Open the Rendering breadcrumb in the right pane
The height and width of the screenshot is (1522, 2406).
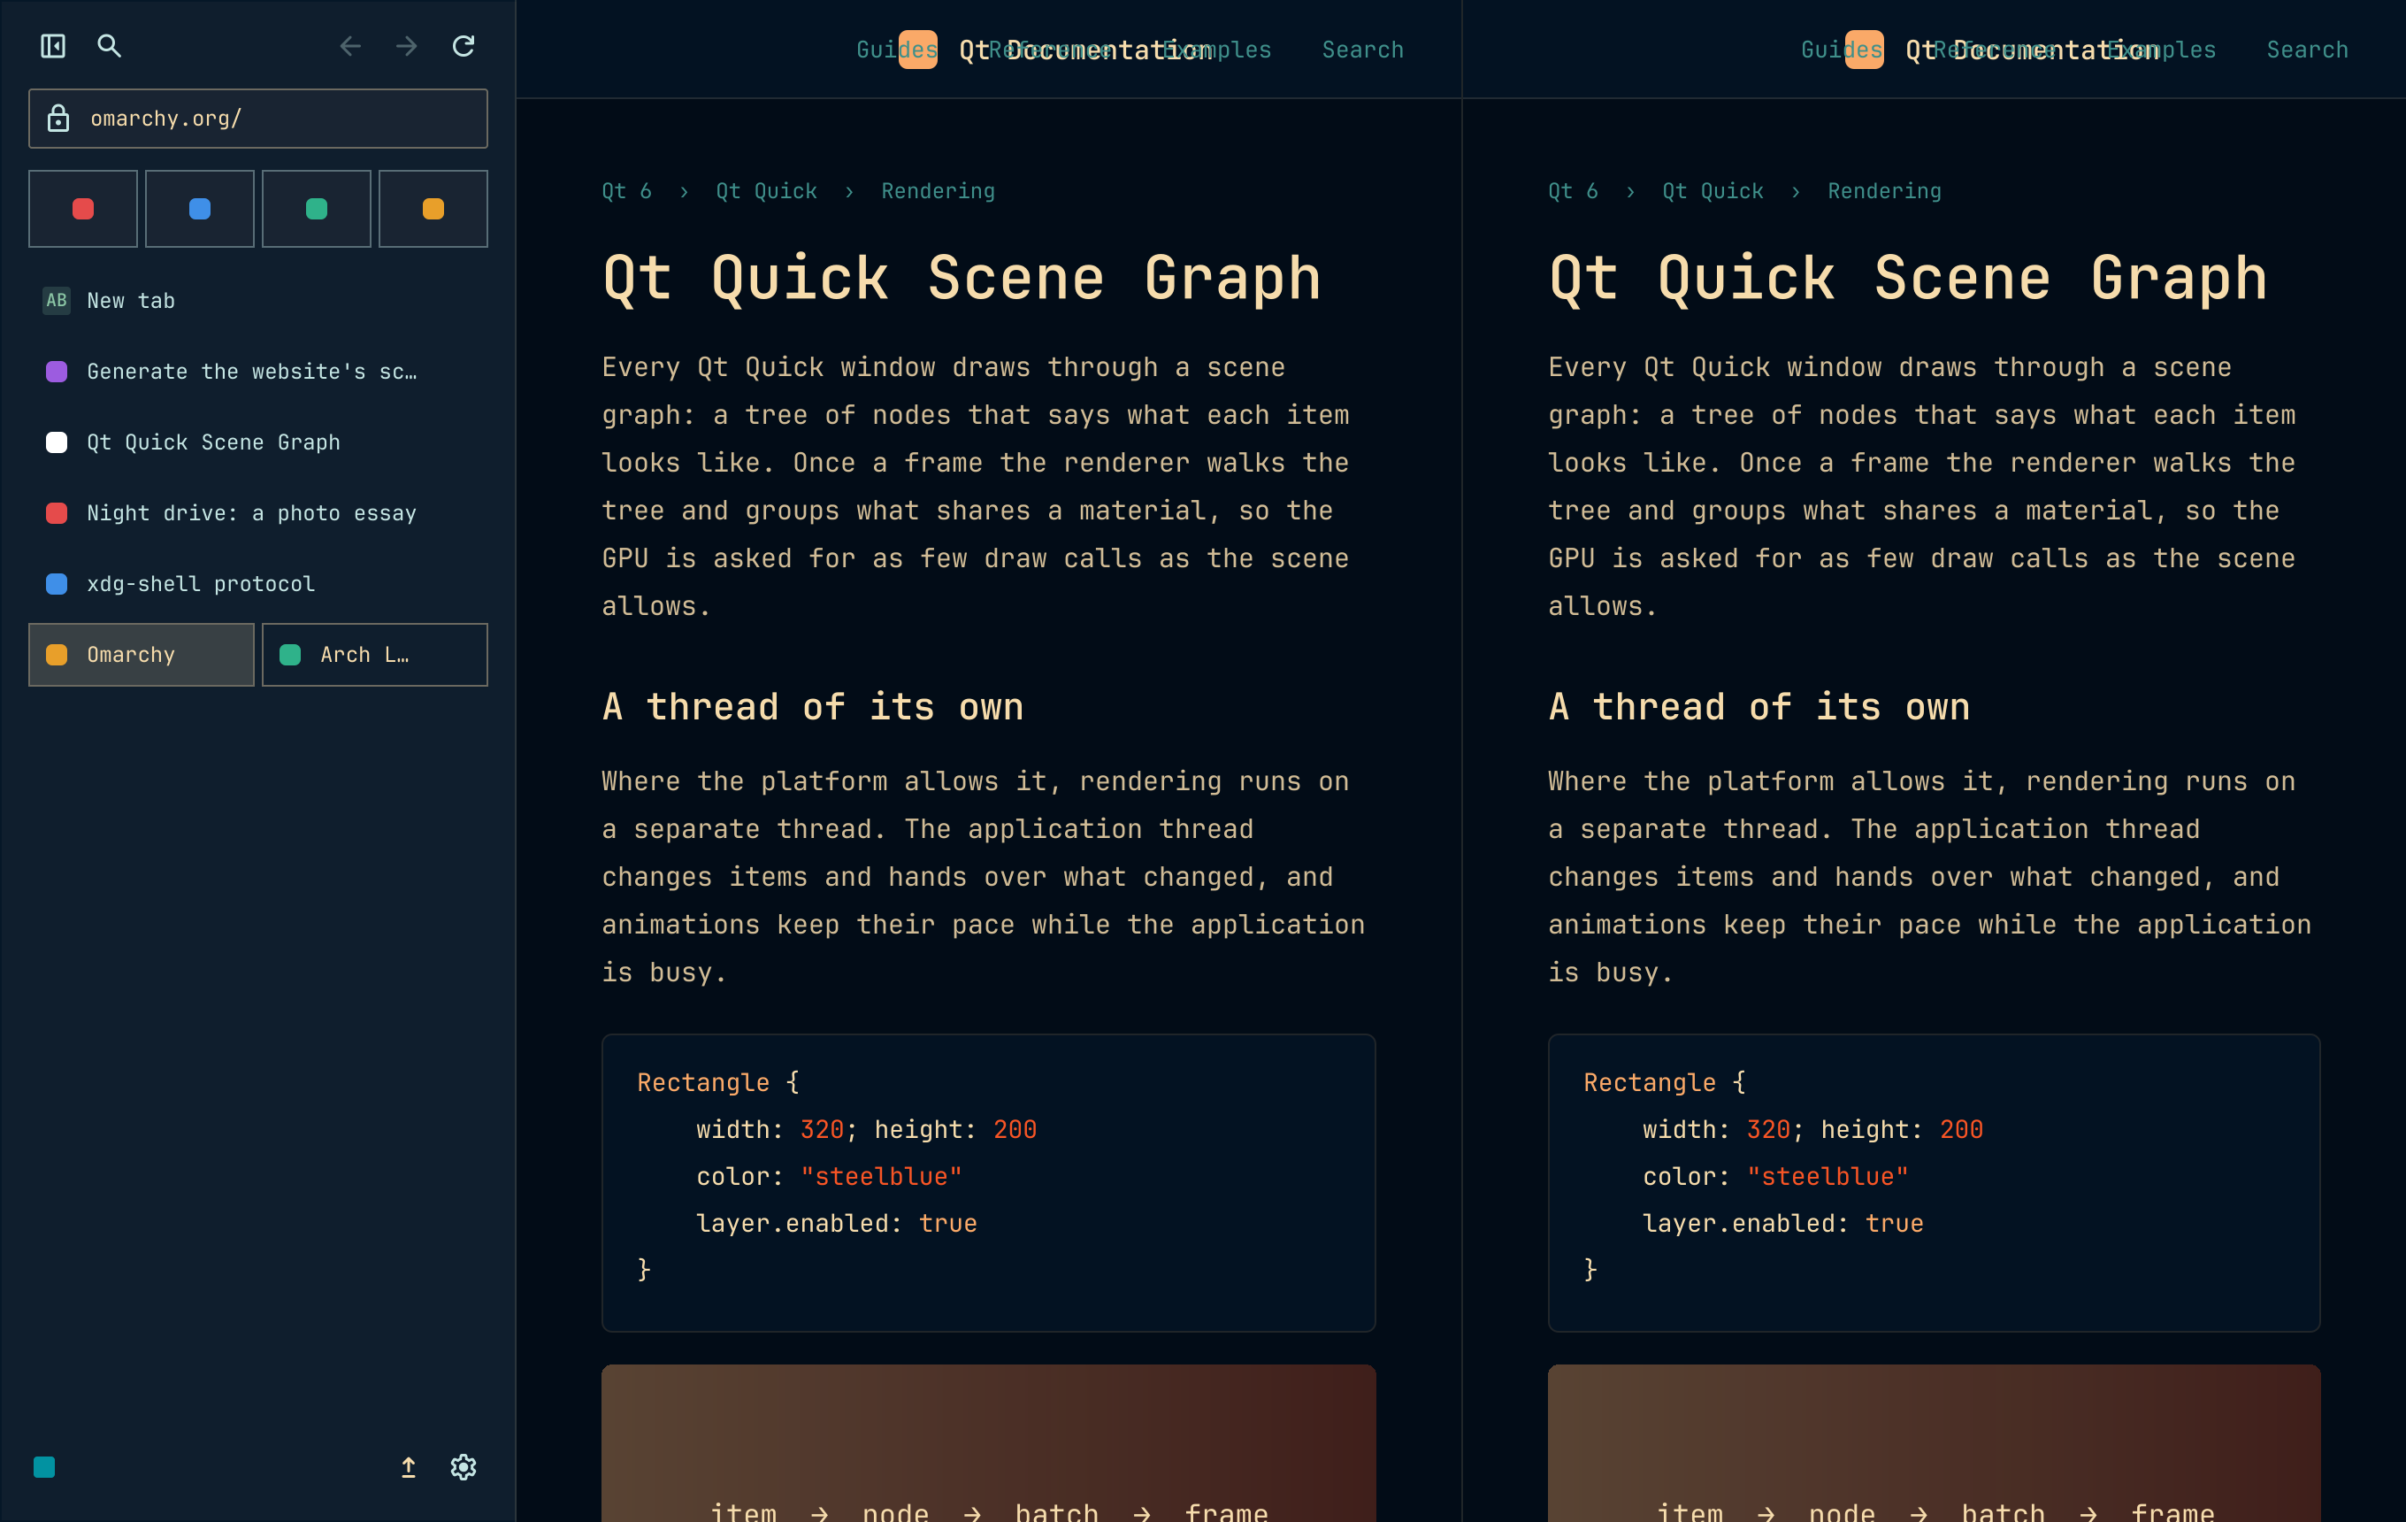click(x=1884, y=191)
